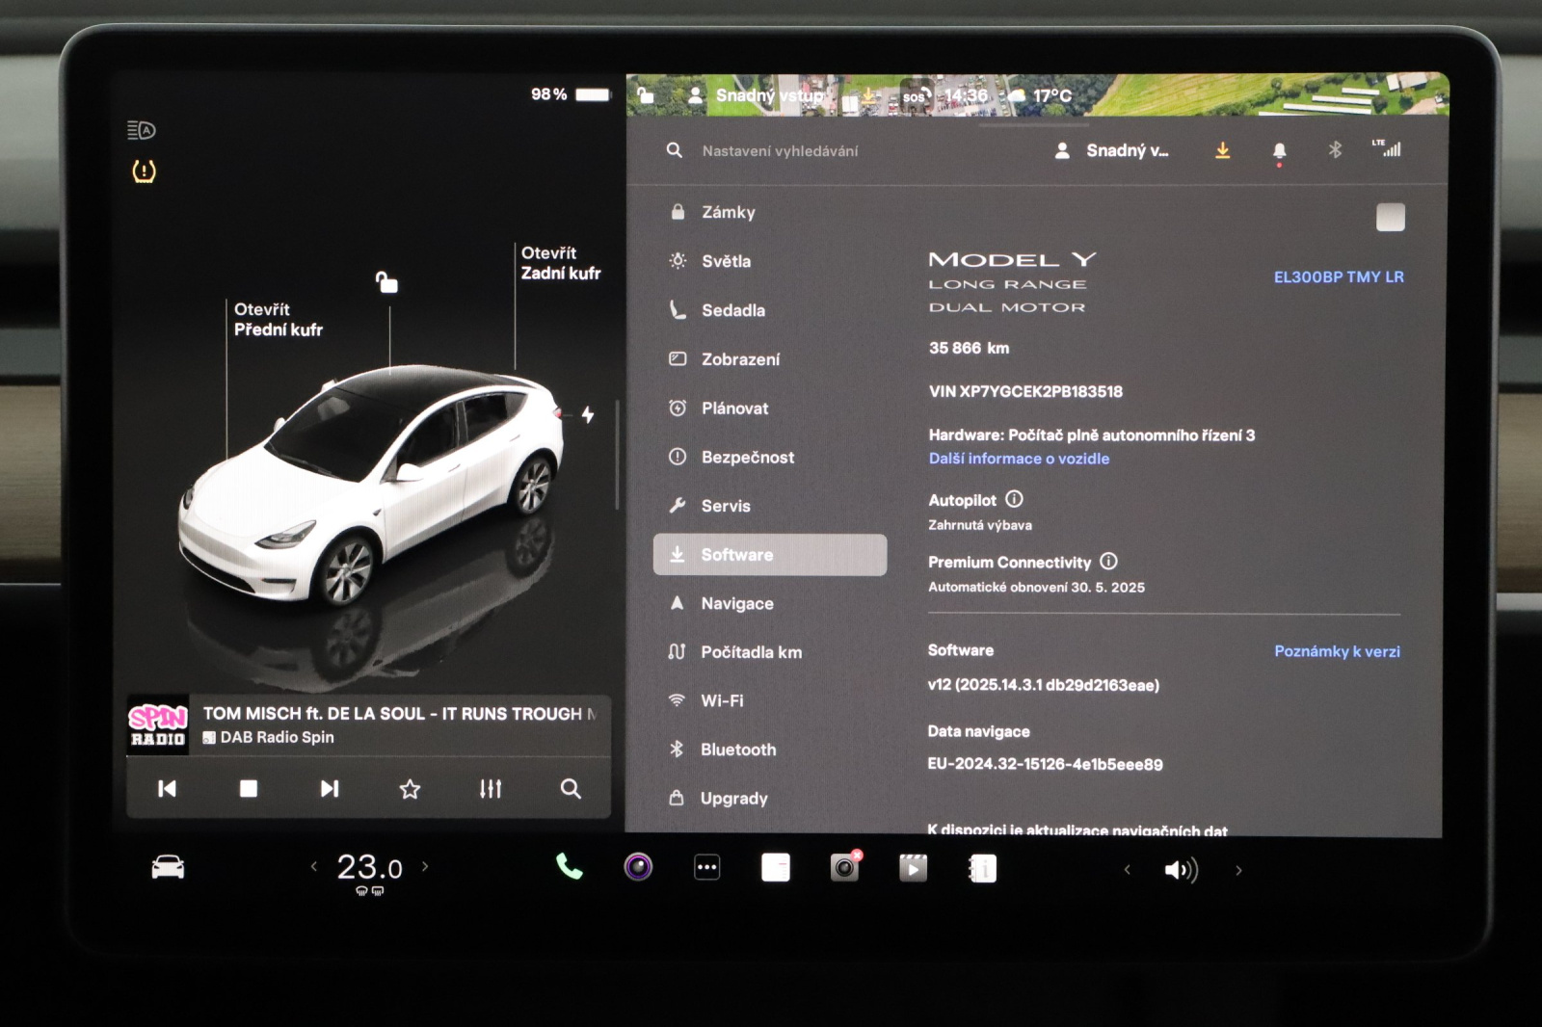Click the speaker volume icon
Viewport: 1542px width, 1027px height.
(x=1182, y=870)
